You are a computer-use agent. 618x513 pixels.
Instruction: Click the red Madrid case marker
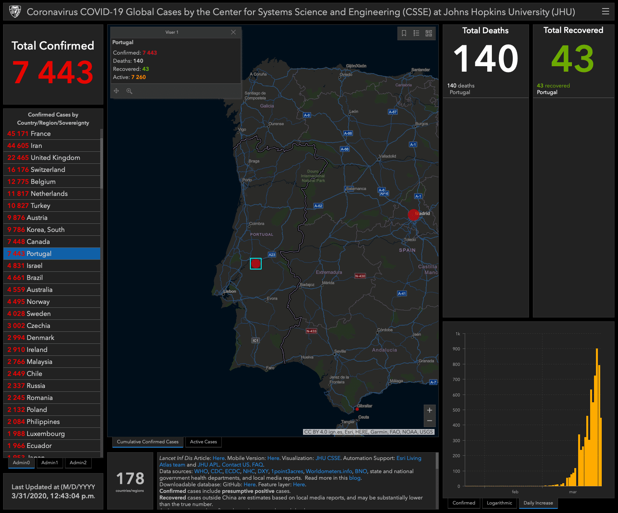coord(413,214)
